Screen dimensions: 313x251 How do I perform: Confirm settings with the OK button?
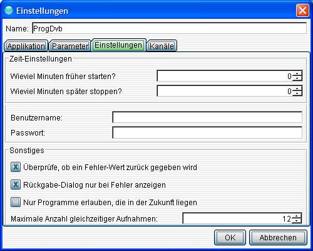click(x=230, y=237)
